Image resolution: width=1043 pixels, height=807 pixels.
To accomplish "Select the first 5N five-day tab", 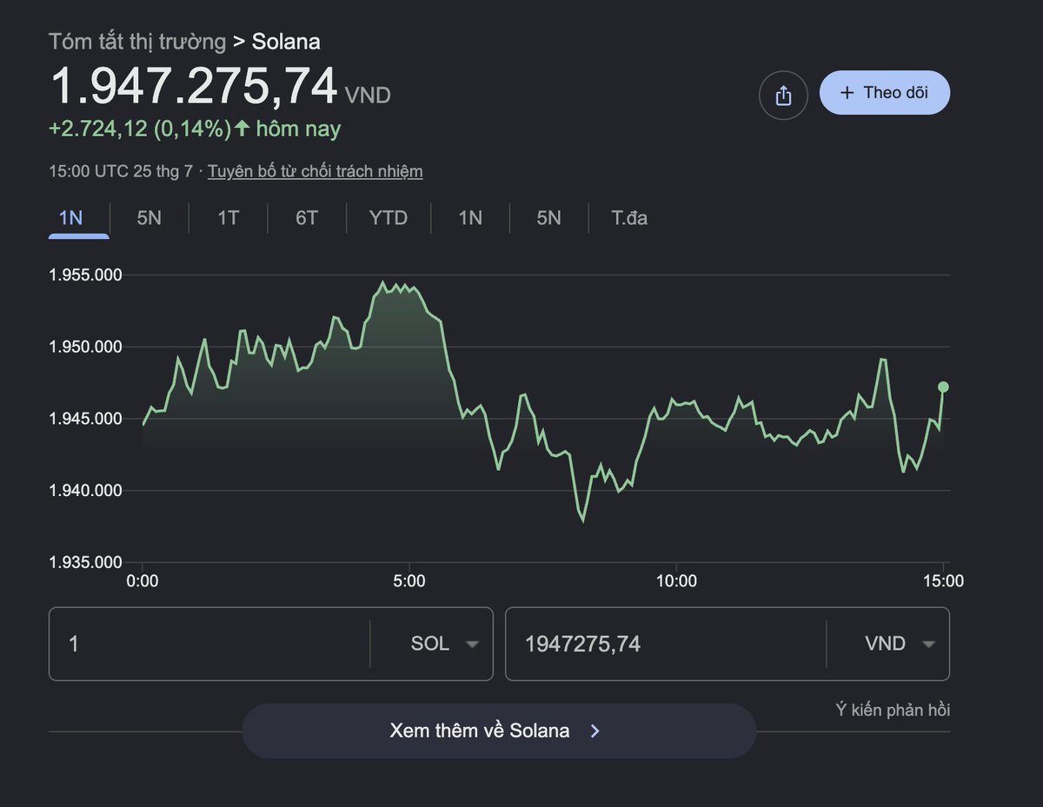I will pos(149,218).
